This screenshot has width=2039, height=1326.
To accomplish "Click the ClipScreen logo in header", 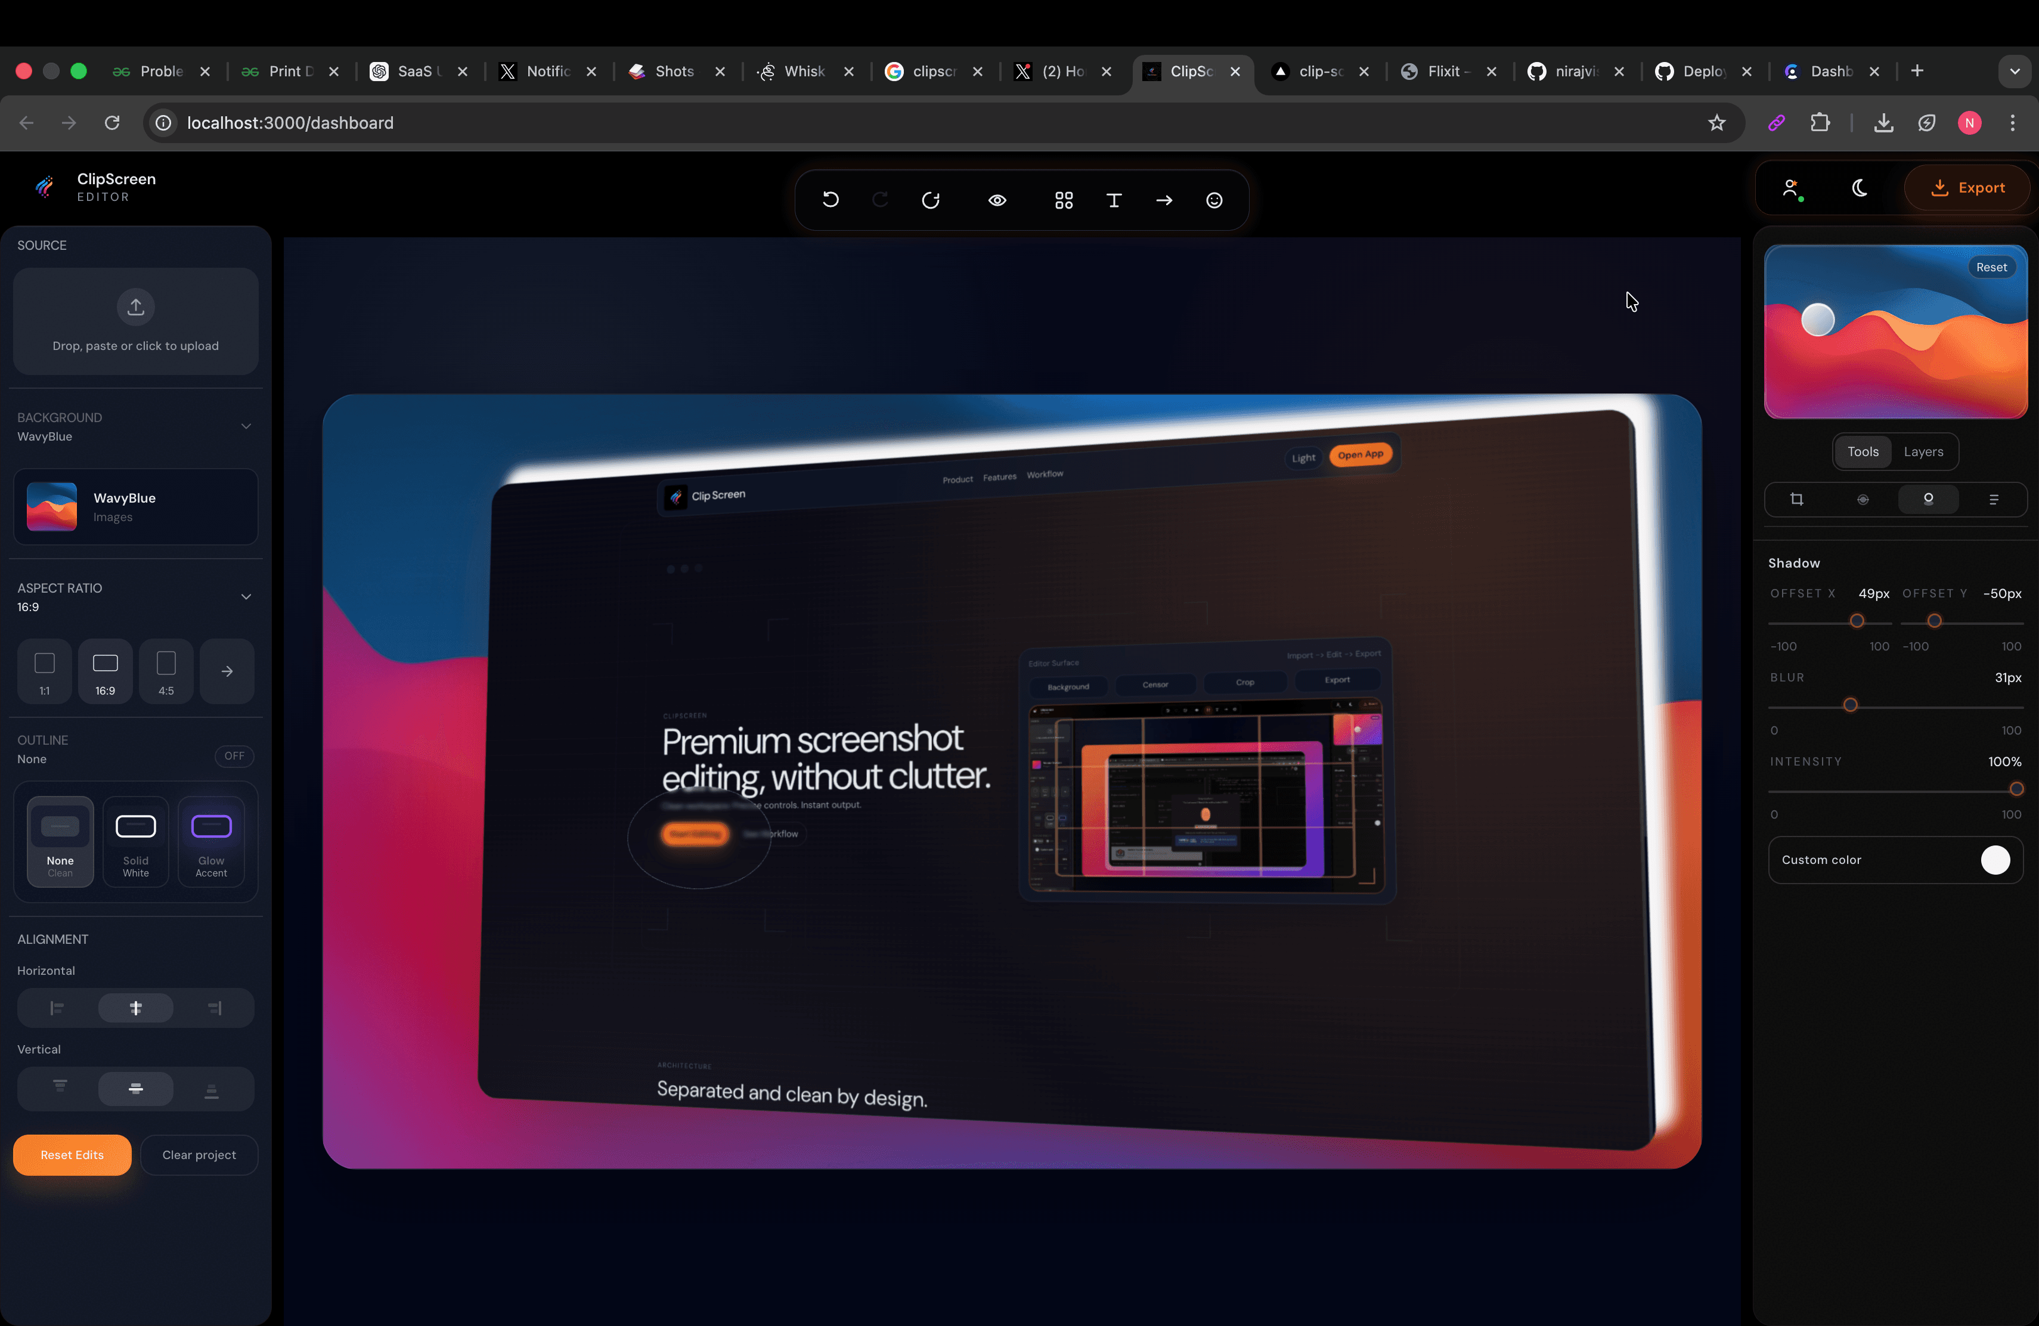I will [45, 186].
